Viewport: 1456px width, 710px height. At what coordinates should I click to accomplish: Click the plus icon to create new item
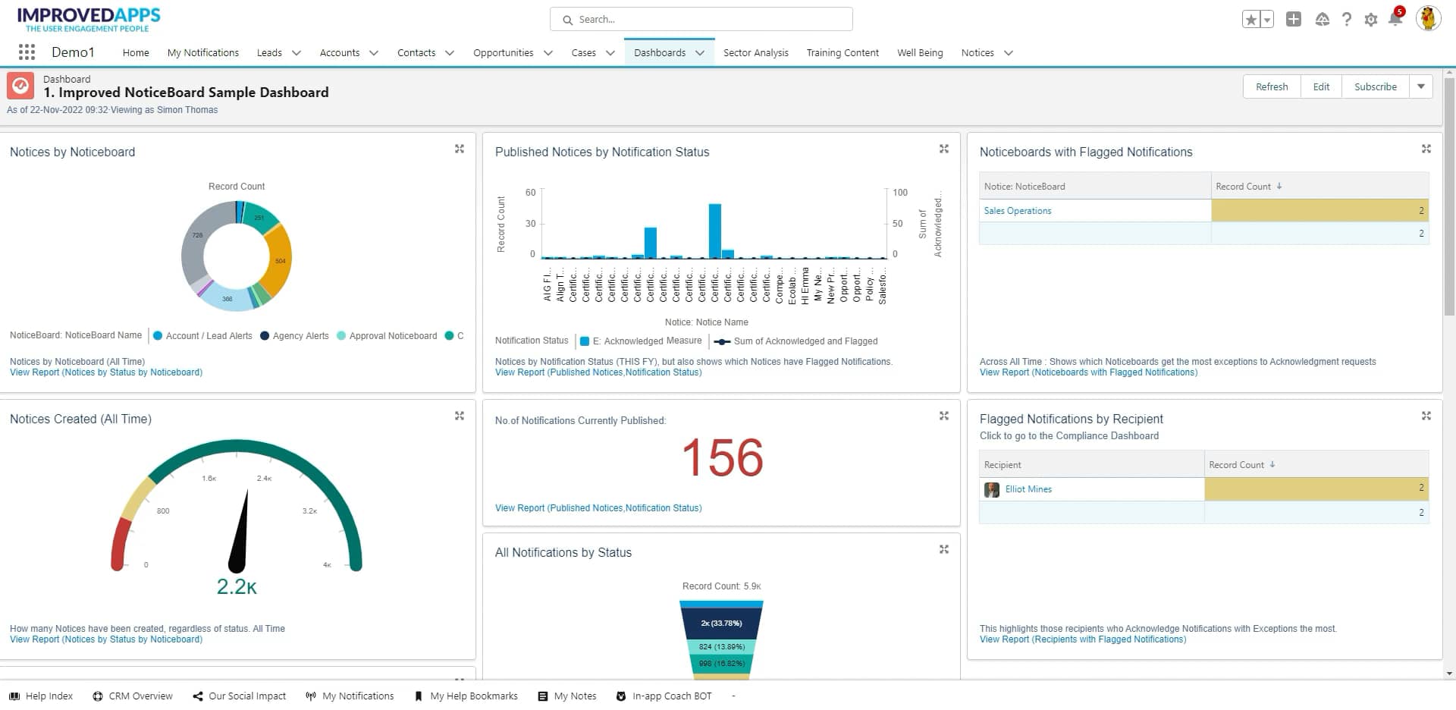click(1294, 19)
